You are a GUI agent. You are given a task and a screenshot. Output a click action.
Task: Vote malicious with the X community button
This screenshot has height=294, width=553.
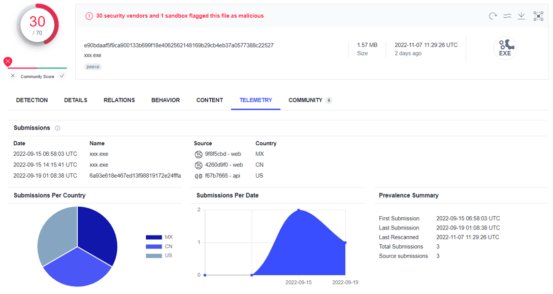pyautogui.click(x=13, y=76)
